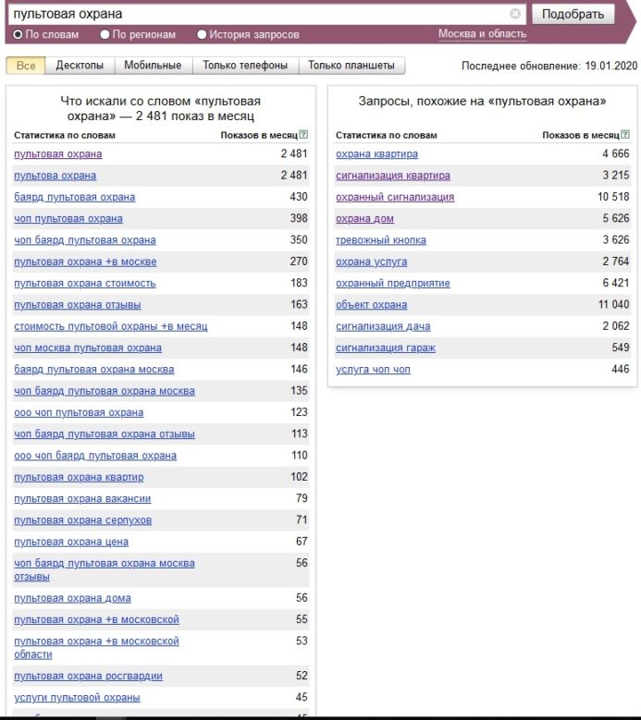Click the 'Подобрать' button
641x720 pixels.
573,14
